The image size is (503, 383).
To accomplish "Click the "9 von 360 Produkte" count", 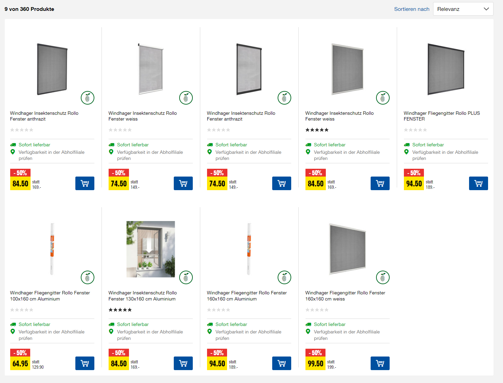I will (x=29, y=9).
